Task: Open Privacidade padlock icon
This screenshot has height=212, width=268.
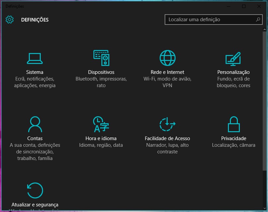Action: pos(234,124)
